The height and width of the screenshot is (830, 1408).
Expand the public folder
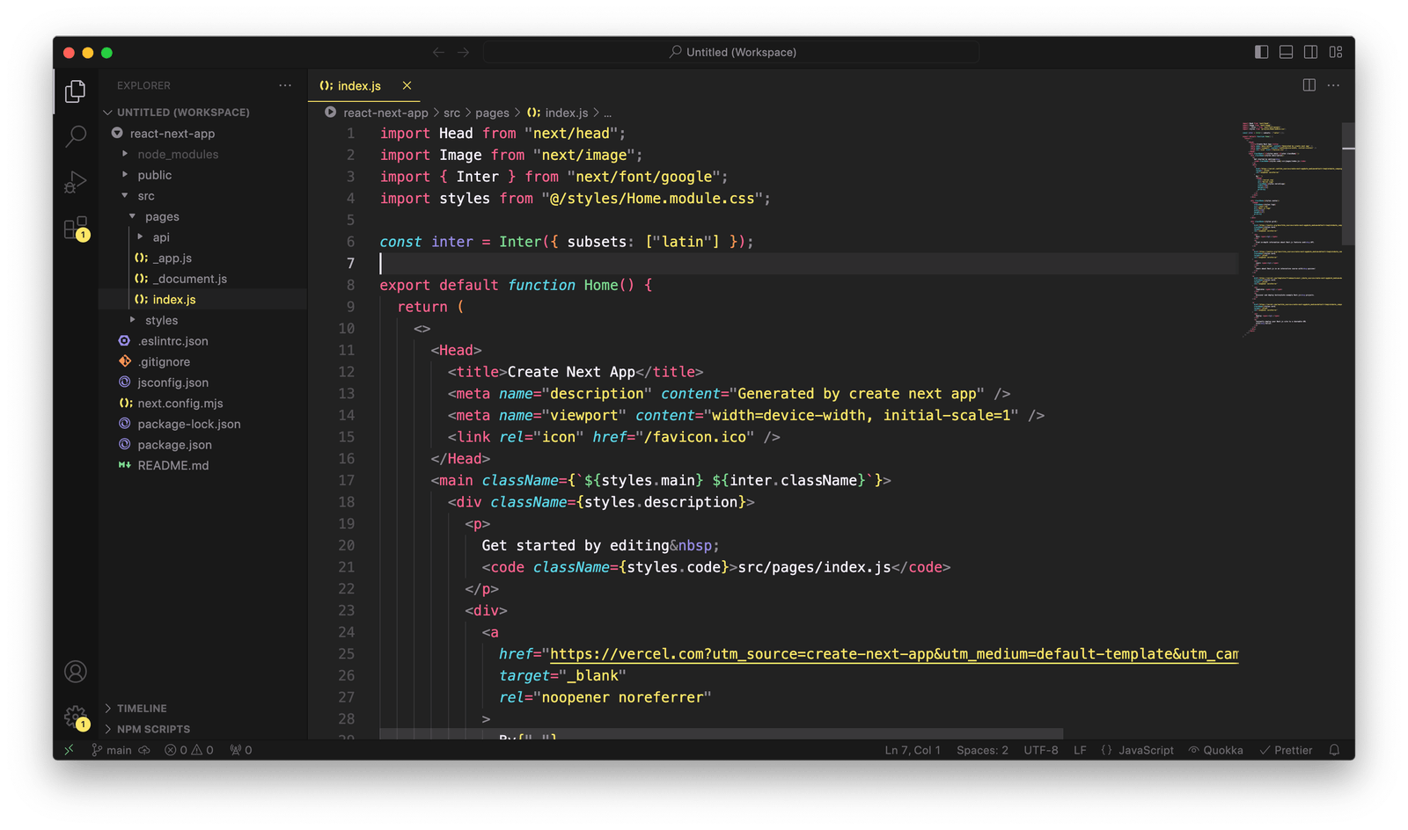click(x=155, y=175)
